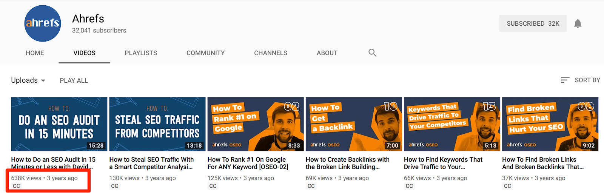Click CC badge under Rank #1 On Google video
The height and width of the screenshot is (193, 604).
point(213,186)
